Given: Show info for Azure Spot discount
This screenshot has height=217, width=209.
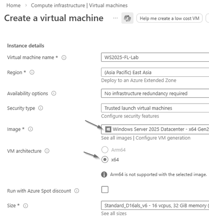Looking at the screenshot, I should click(x=77, y=191).
